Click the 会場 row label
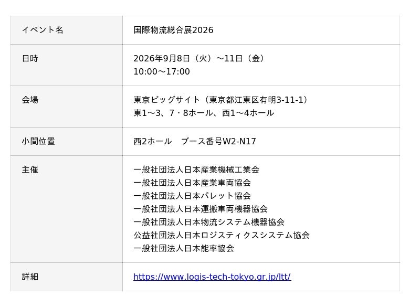The width and height of the screenshot is (420, 307). click(x=30, y=100)
